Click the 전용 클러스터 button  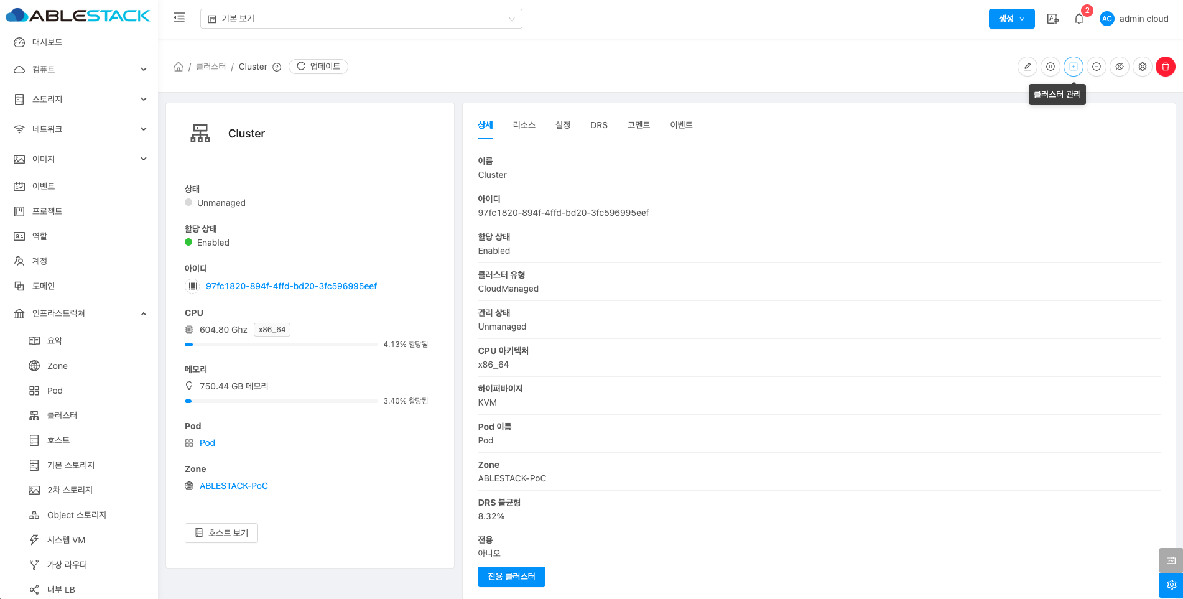pos(511,577)
